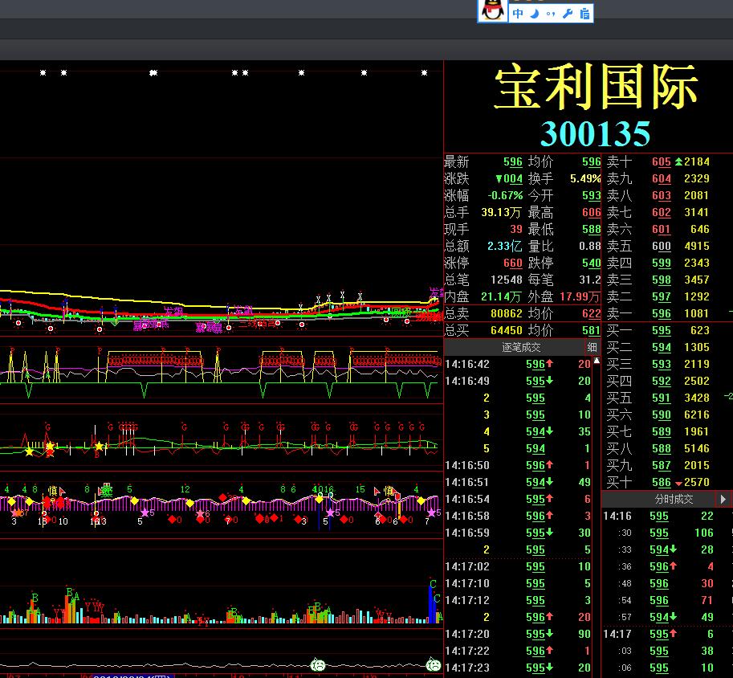Click the red down arrow beside 买十
This screenshot has height=678, width=733.
click(x=678, y=483)
